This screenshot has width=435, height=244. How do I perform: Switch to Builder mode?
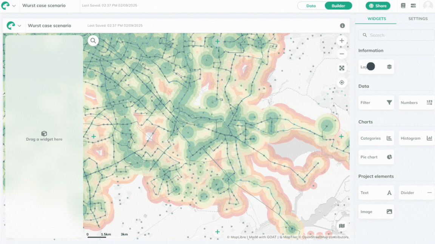click(338, 6)
